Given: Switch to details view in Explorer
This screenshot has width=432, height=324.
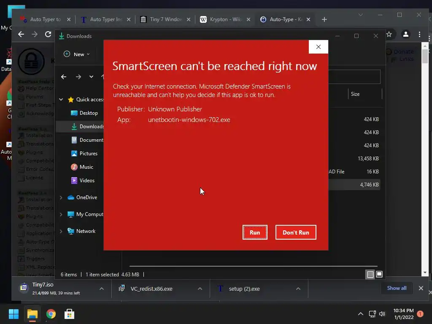Looking at the screenshot, I should click(370, 274).
